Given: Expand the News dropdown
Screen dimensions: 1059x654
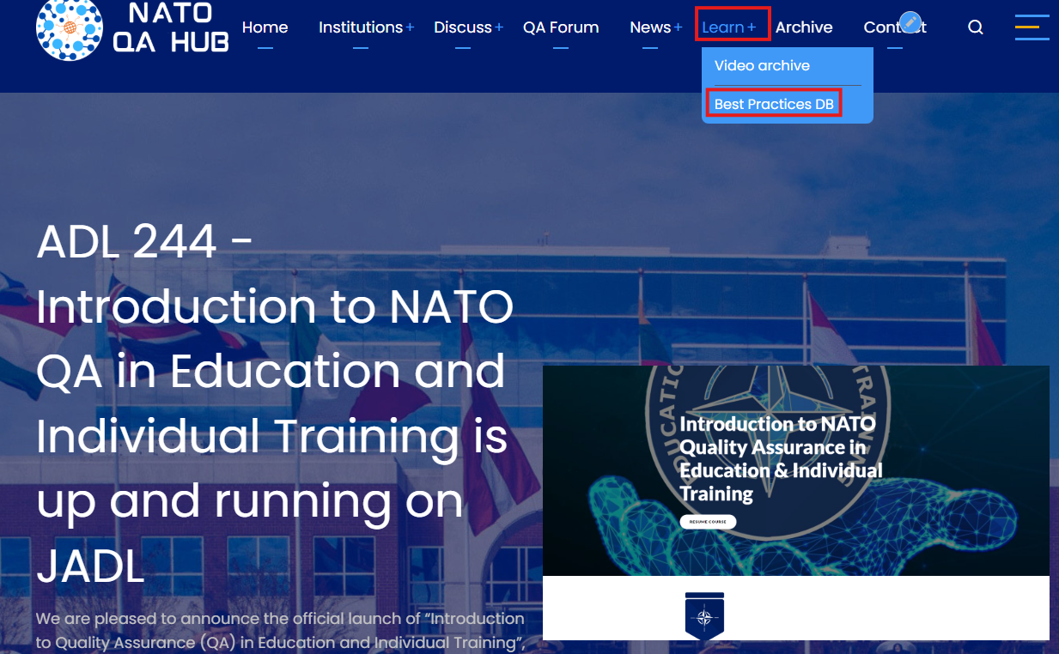Looking at the screenshot, I should tap(649, 27).
